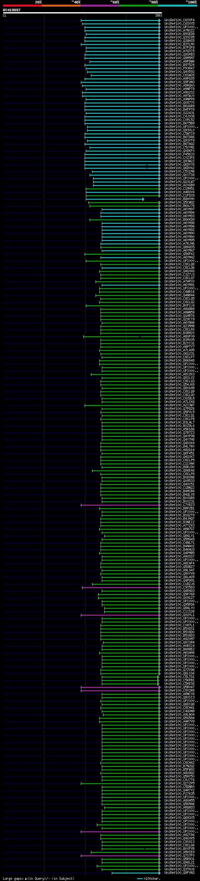Click label UniRef100_Q09533

coord(179,481)
